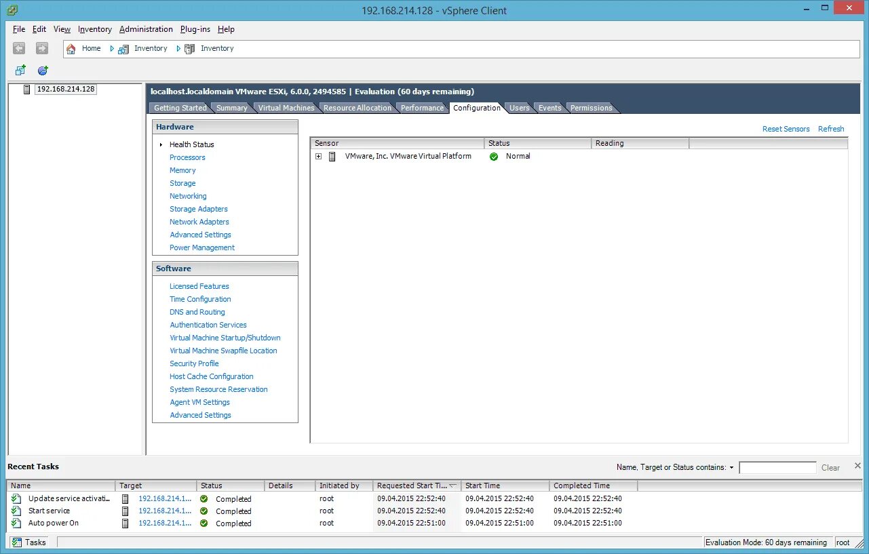This screenshot has height=554, width=869.
Task: Switch to the Users tab
Action: click(x=519, y=108)
